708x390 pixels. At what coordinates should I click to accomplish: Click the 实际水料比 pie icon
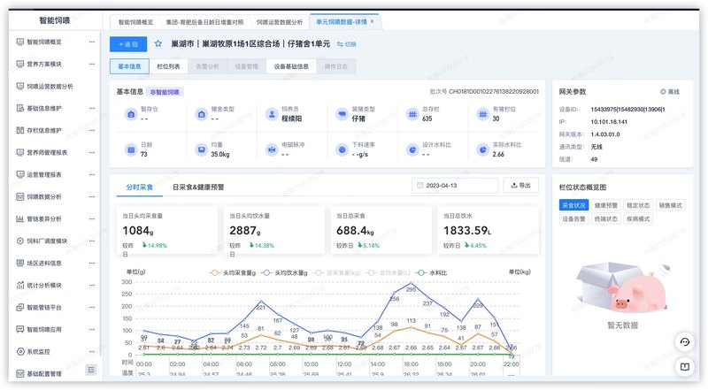[483, 149]
